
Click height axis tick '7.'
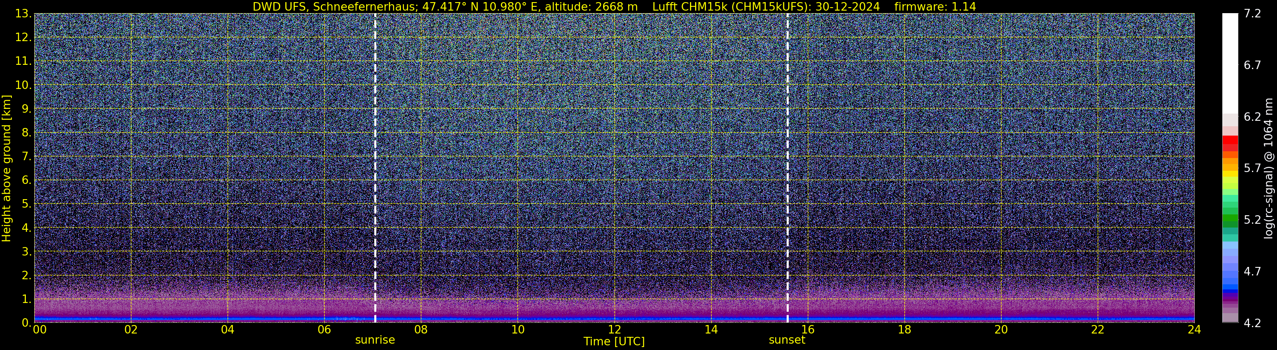(27, 157)
